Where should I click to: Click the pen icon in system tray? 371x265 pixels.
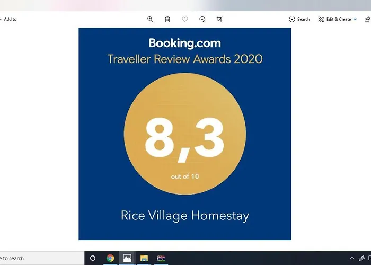pyautogui.click(x=361, y=258)
